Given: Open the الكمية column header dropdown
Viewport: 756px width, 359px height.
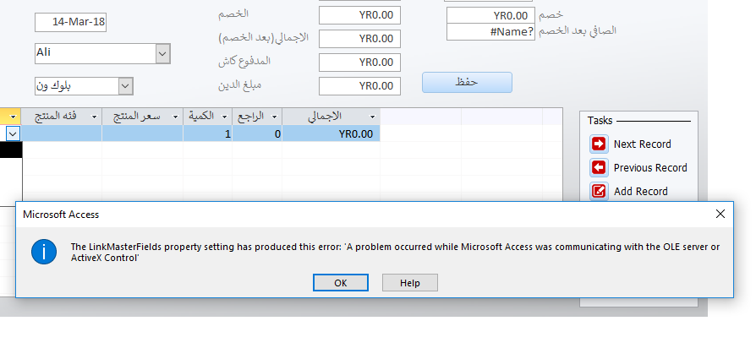Looking at the screenshot, I should point(224,117).
